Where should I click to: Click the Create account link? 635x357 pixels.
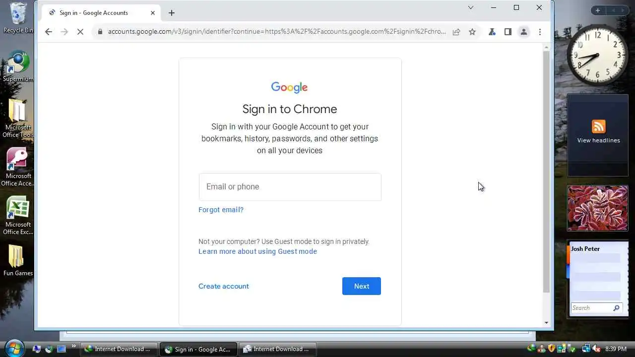click(224, 286)
